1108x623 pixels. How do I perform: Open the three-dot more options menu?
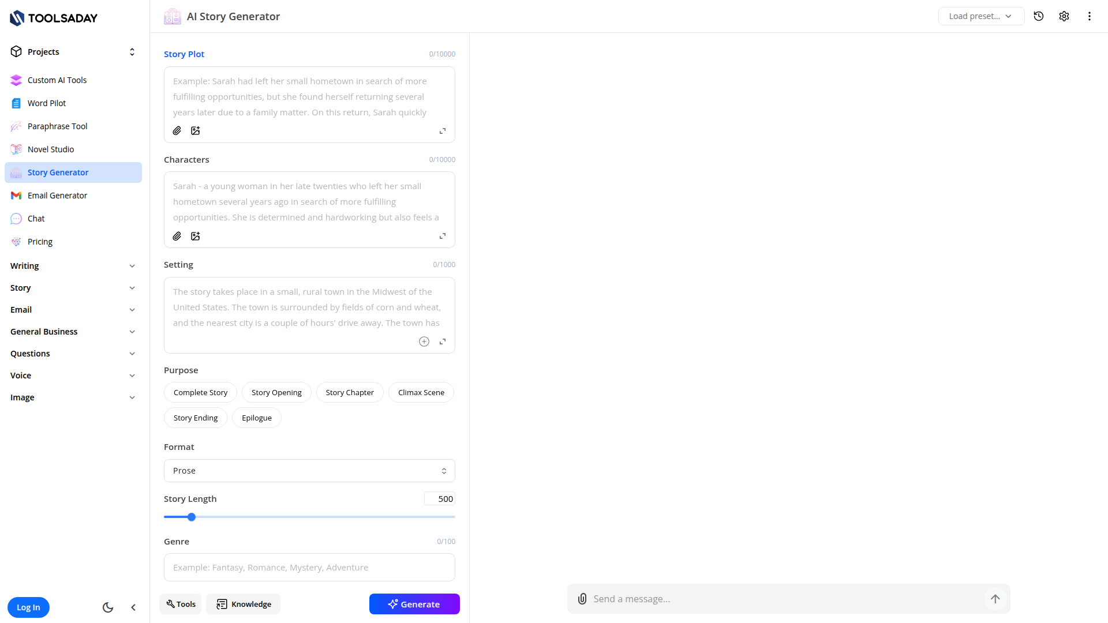click(x=1090, y=16)
